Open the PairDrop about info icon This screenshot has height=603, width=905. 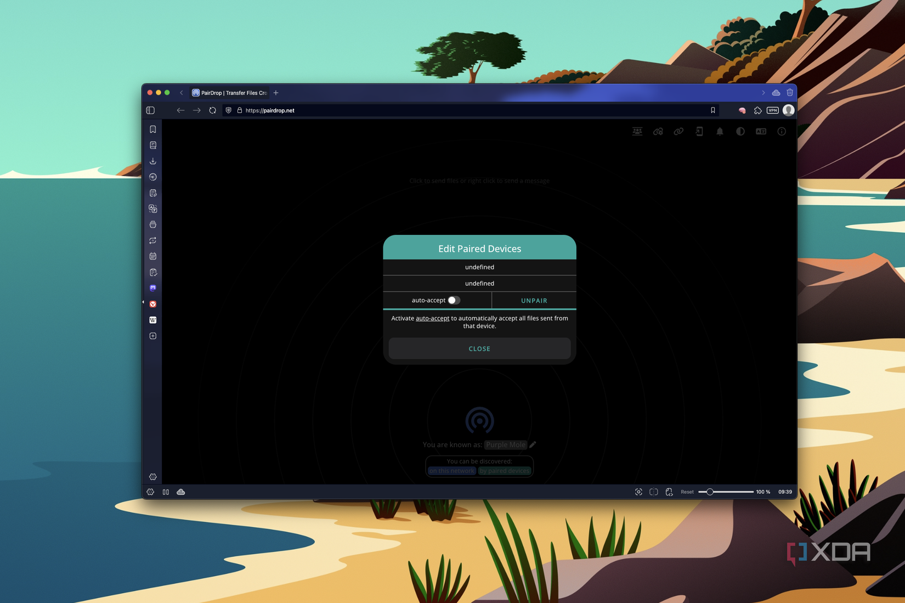tap(781, 131)
